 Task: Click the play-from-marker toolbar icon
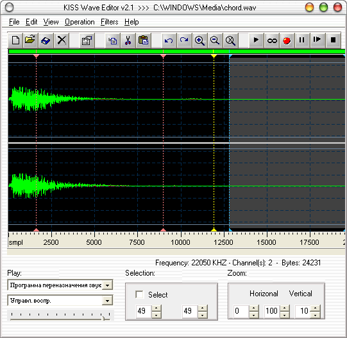click(317, 40)
